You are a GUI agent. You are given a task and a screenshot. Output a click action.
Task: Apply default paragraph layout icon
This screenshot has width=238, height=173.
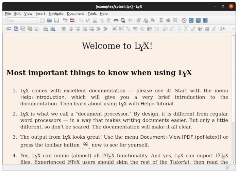pos(64,29)
